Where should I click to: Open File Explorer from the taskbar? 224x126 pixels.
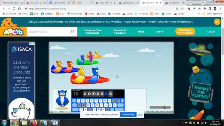coord(24,123)
